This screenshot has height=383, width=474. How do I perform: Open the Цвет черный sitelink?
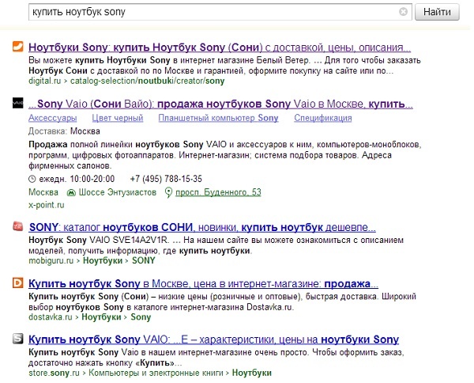coord(118,118)
